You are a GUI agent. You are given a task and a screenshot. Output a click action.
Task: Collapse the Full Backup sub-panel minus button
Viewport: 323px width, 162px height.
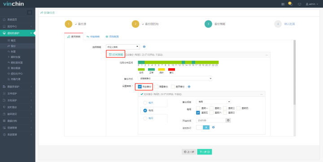click(262, 95)
